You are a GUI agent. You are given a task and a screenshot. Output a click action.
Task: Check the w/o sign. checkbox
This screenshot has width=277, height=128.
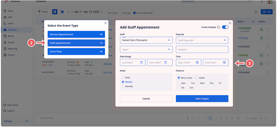(x=121, y=13)
